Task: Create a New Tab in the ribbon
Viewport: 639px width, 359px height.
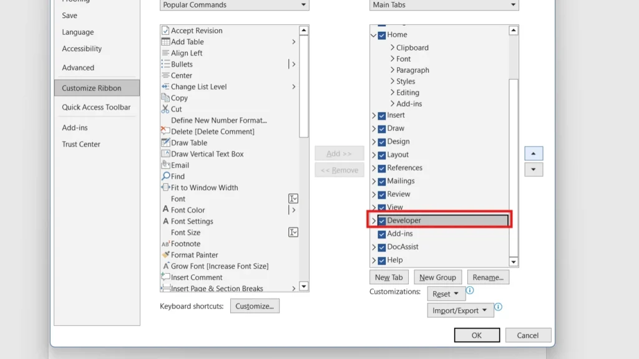Action: (x=389, y=277)
